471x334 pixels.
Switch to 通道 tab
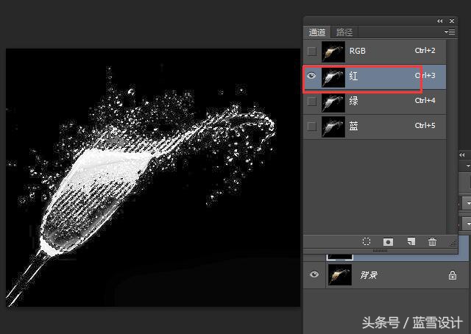pos(317,32)
